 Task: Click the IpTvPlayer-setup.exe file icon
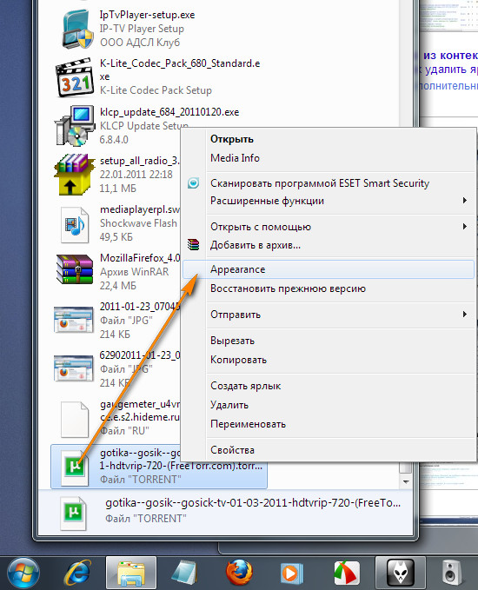(x=77, y=30)
